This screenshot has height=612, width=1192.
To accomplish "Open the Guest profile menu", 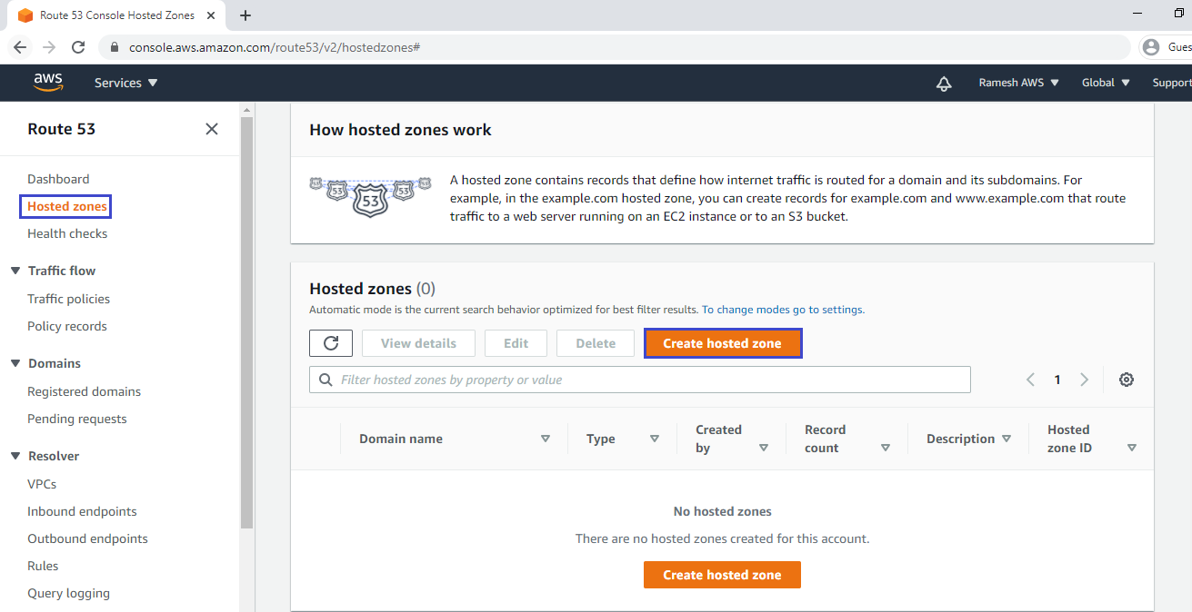I will pos(1167,47).
